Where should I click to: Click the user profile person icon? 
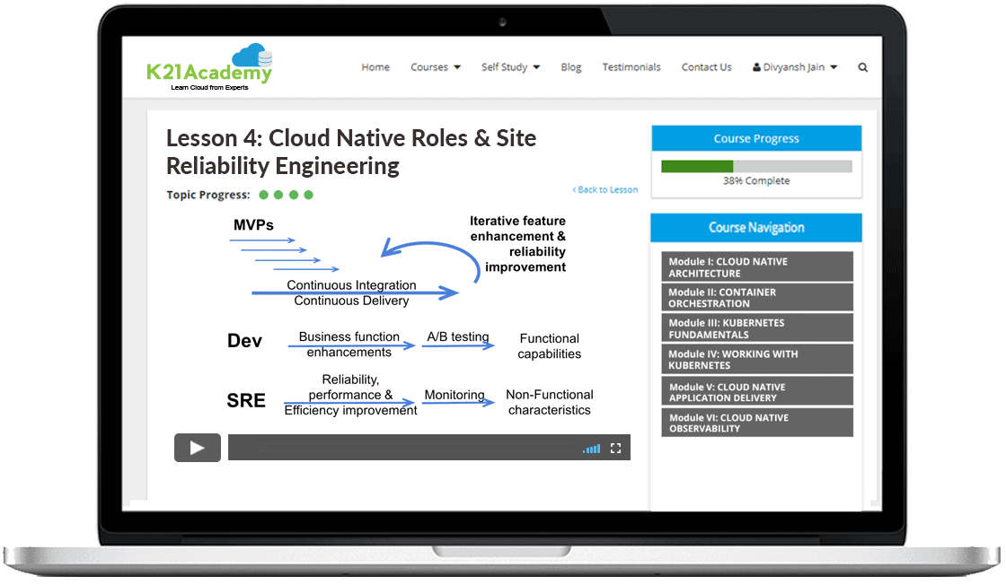757,66
